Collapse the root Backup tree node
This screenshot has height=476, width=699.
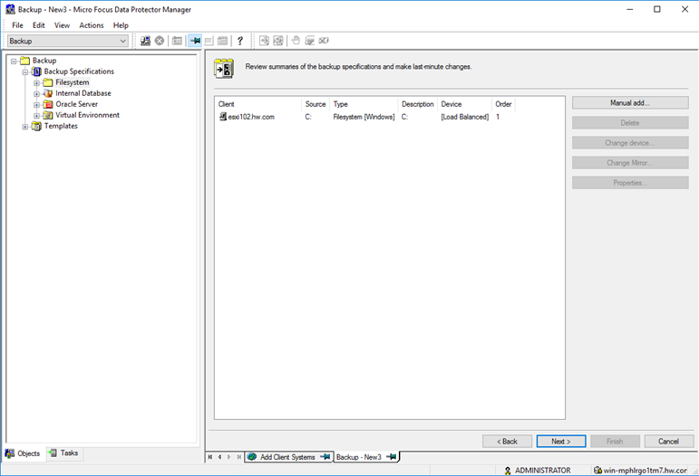tap(14, 61)
